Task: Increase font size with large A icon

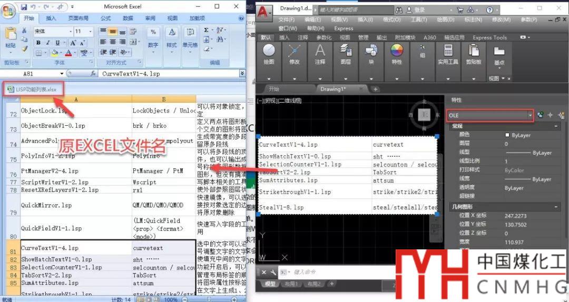Action: point(73,43)
